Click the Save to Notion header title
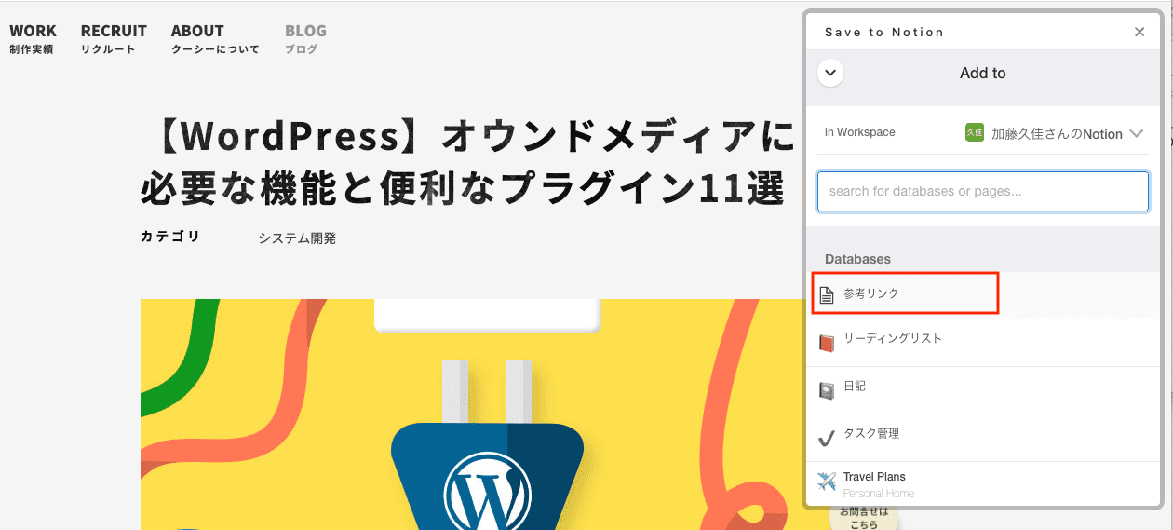This screenshot has width=1173, height=530. point(884,32)
